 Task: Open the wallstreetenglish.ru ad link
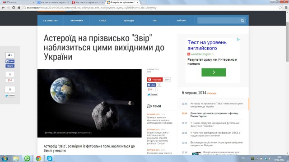coord(202,54)
